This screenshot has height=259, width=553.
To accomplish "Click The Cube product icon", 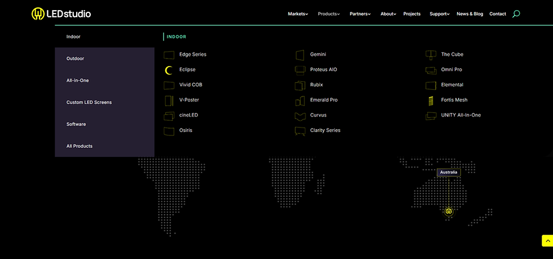I will pos(431,55).
